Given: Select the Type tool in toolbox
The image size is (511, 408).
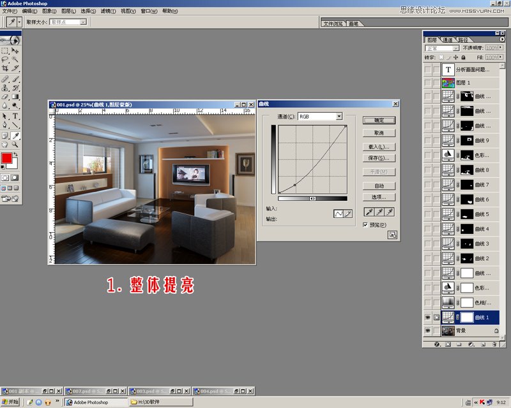Looking at the screenshot, I should (15, 116).
